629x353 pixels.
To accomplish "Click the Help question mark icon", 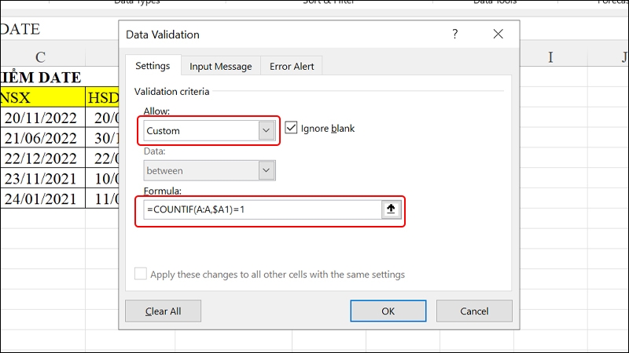I will 455,34.
